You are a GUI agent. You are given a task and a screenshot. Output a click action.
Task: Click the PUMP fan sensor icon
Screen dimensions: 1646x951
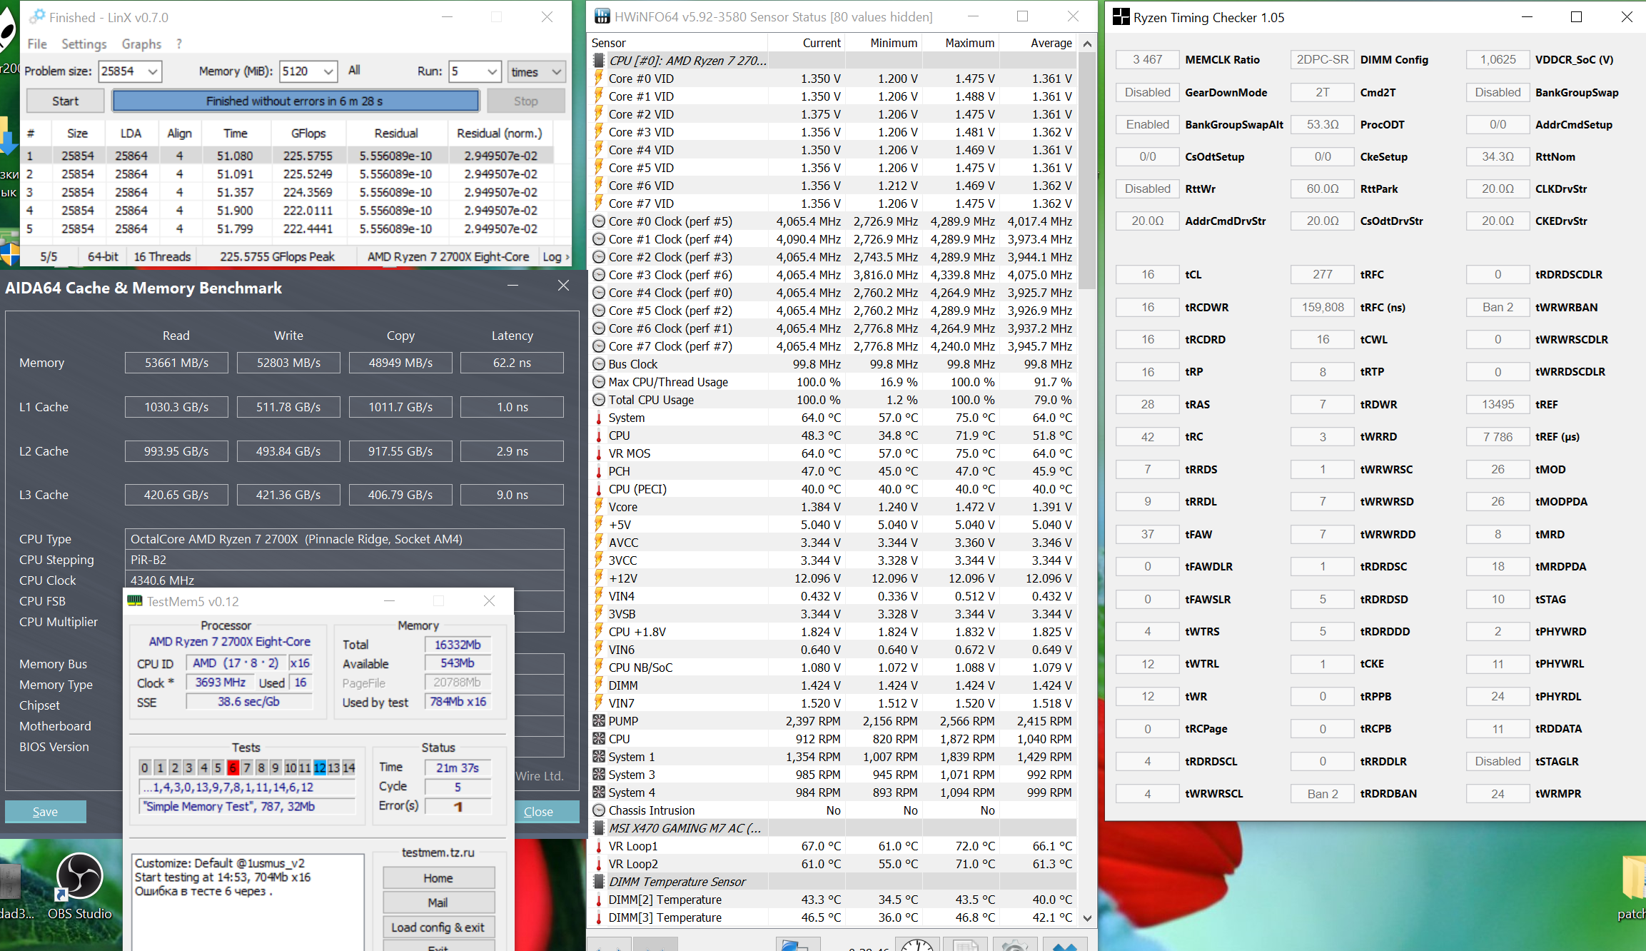click(599, 721)
